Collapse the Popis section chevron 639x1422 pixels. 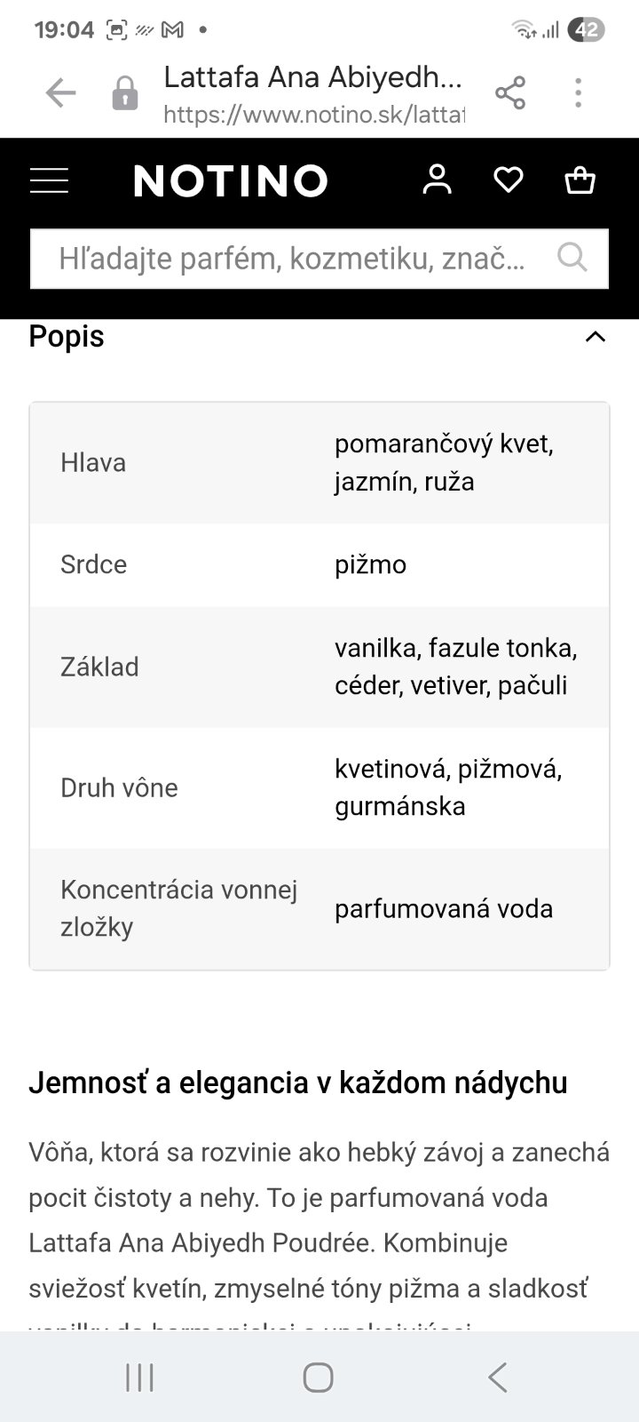click(x=595, y=337)
